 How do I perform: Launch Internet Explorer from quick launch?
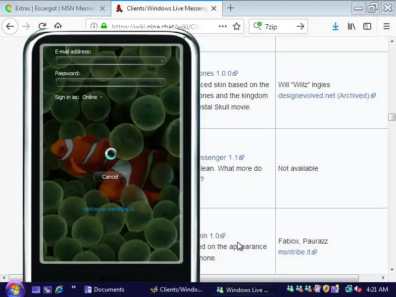point(59,290)
